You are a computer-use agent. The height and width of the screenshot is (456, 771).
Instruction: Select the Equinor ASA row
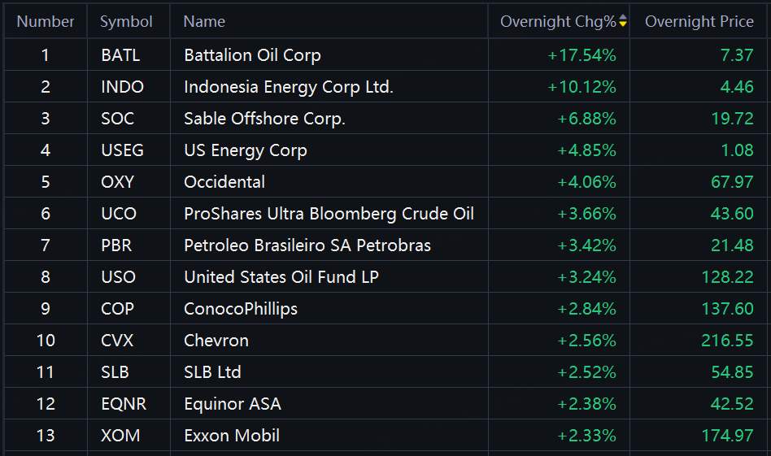point(232,404)
